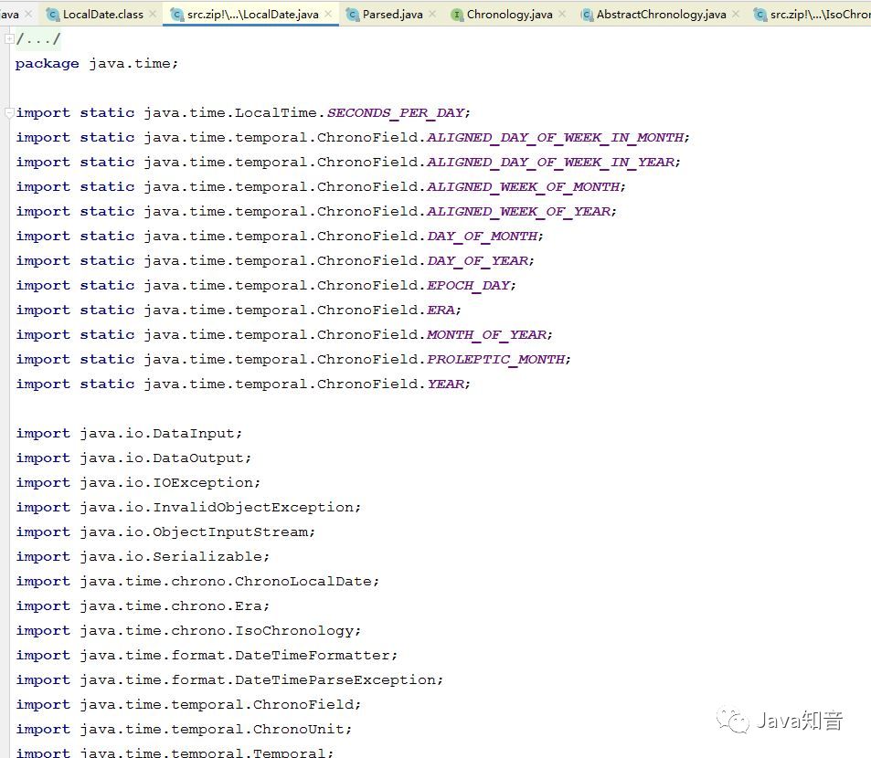
Task: Expand the folded comment block at top
Action: [9, 39]
